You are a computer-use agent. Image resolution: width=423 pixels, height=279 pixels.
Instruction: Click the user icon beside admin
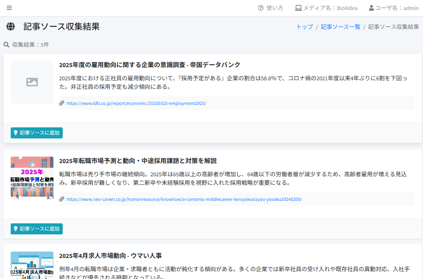pos(371,8)
